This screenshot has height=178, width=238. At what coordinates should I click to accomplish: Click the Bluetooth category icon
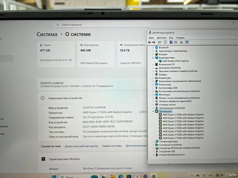click(157, 47)
